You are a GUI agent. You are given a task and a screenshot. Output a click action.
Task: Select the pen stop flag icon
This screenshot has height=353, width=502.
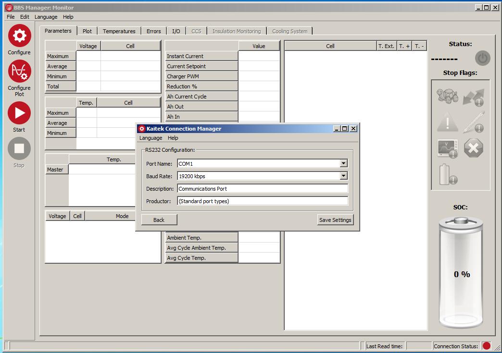pos(474,122)
